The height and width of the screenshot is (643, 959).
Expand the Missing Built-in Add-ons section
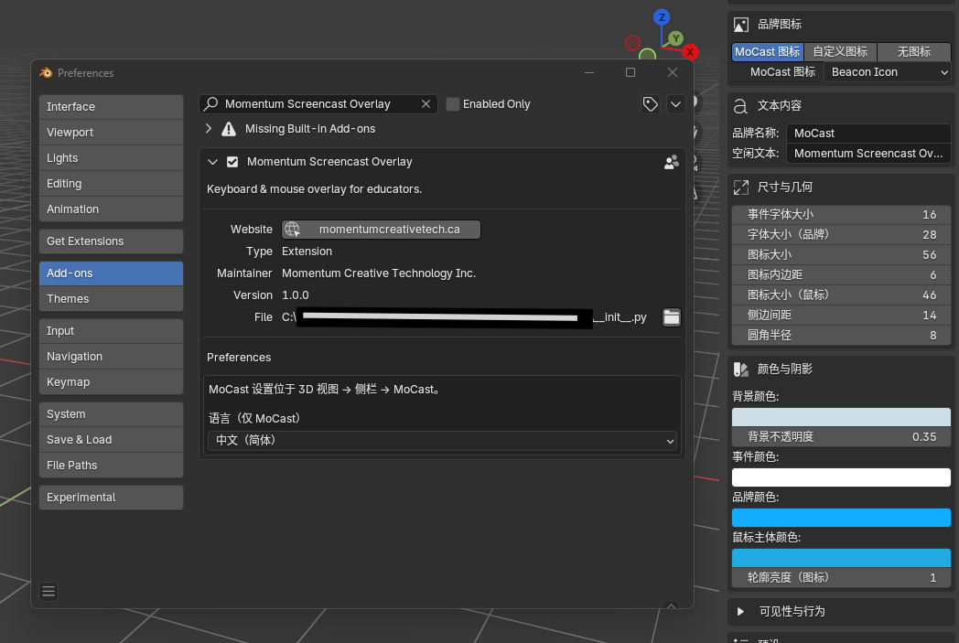pos(209,129)
